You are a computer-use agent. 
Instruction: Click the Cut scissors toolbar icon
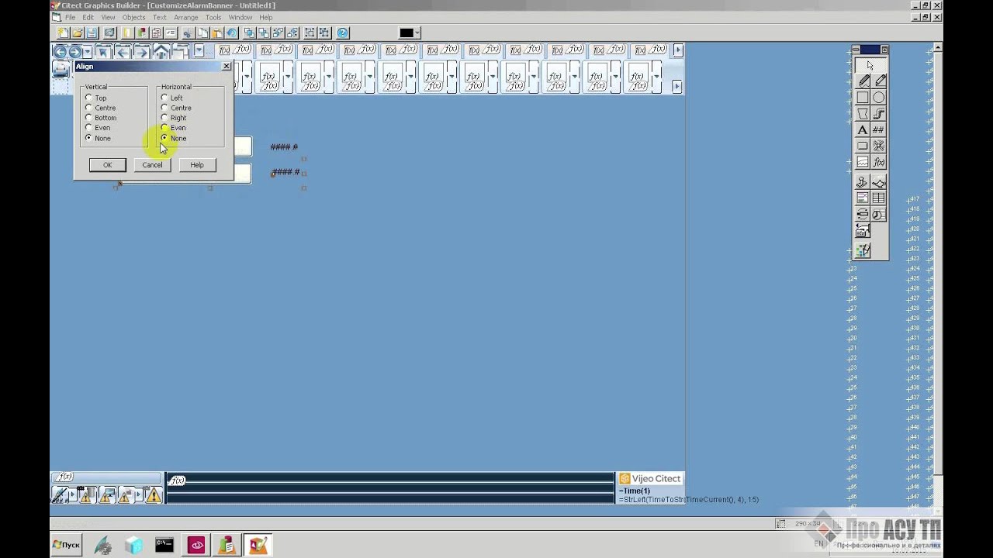point(187,33)
